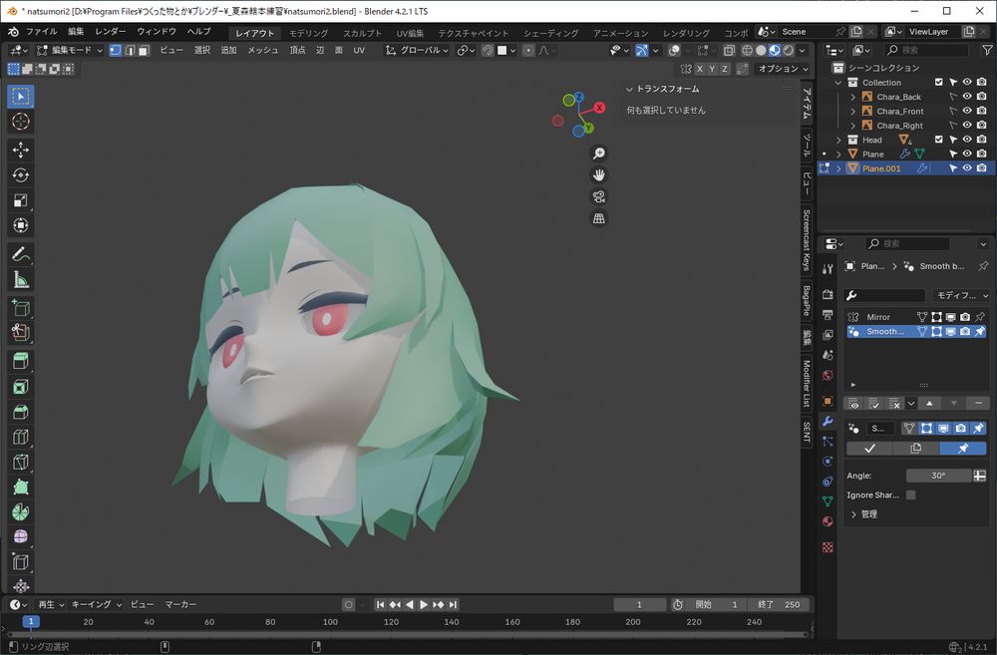Open the モディファイアー add modifier dropdown

click(x=960, y=296)
